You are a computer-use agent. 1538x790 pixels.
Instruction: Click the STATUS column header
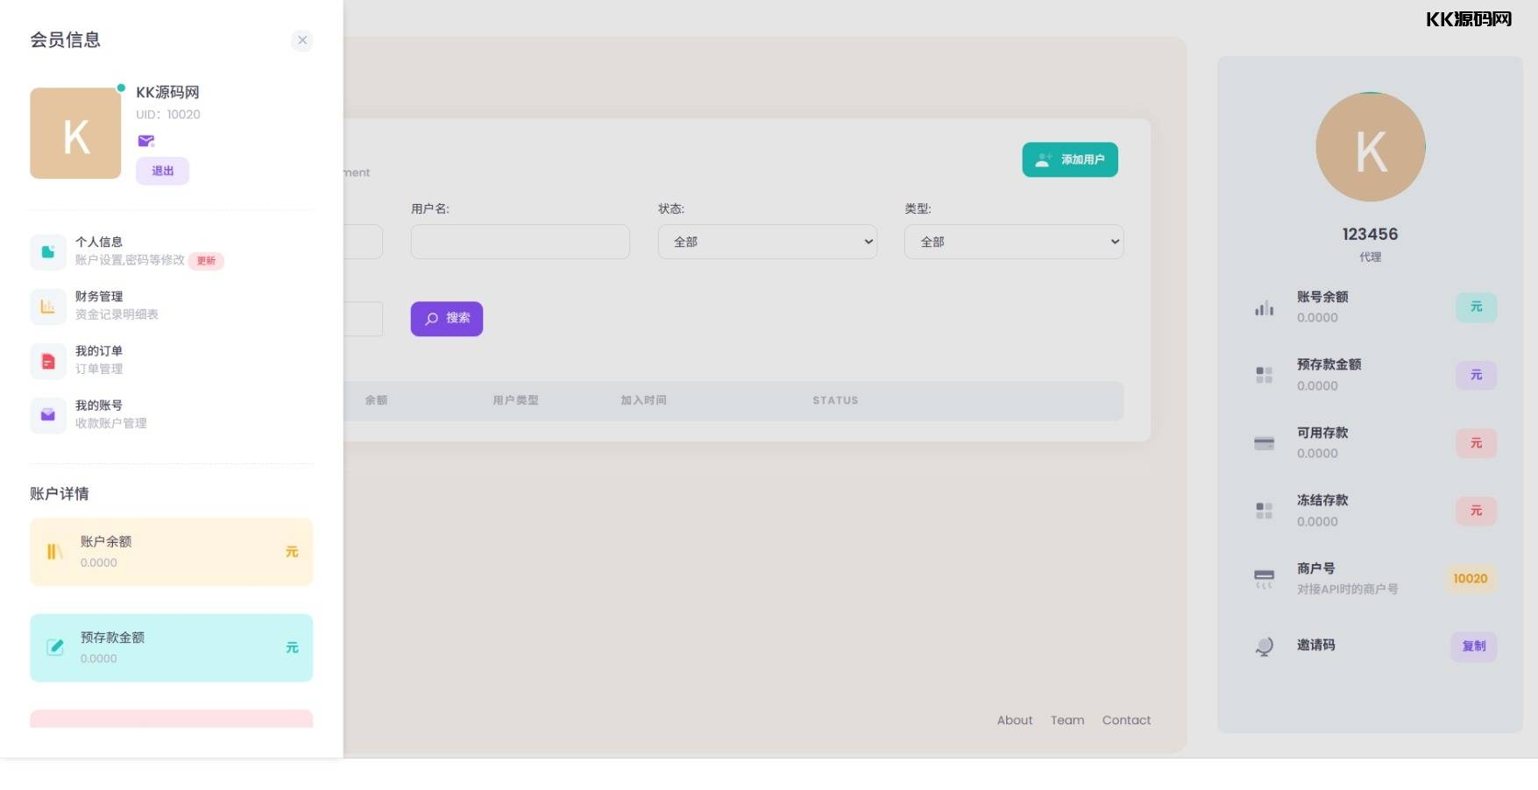pos(835,400)
